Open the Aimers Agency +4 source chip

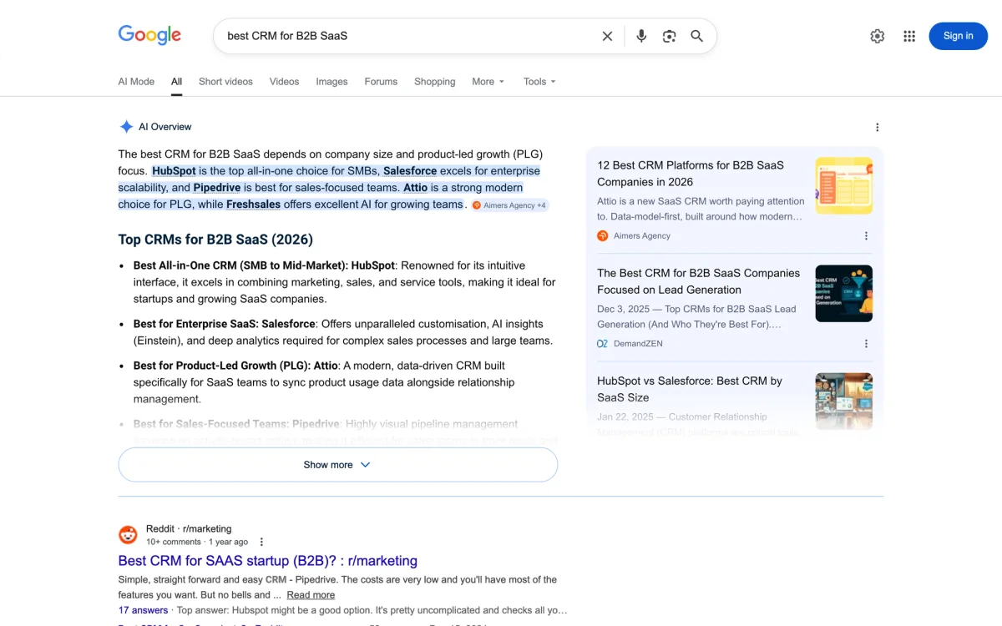tap(509, 205)
